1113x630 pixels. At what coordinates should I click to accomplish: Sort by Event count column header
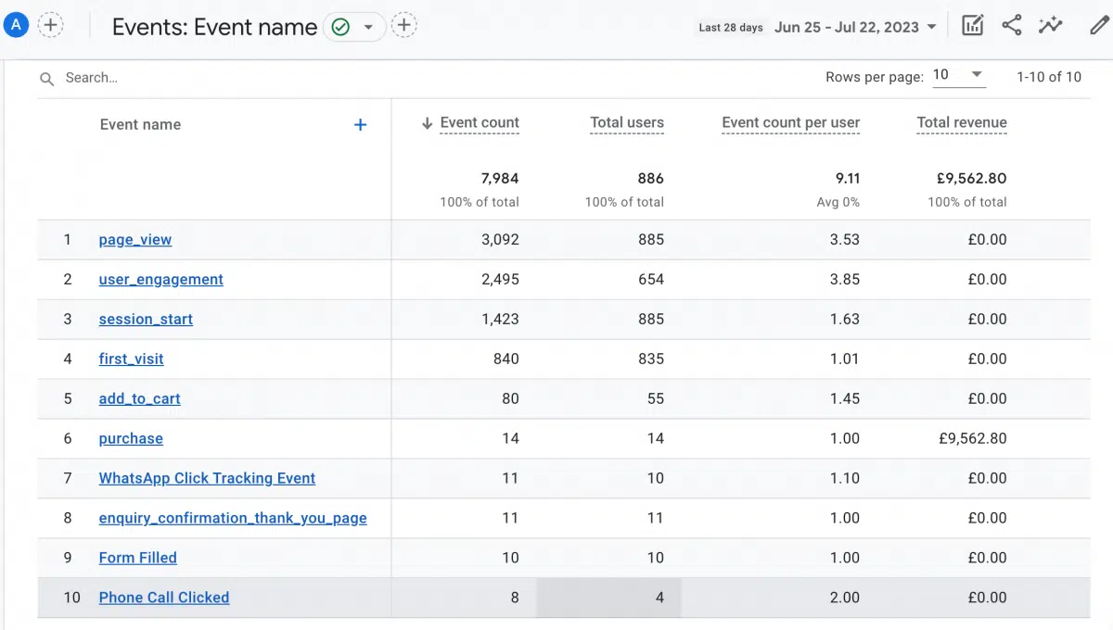click(x=480, y=122)
